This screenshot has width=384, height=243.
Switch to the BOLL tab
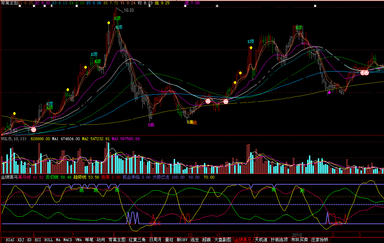(48, 240)
